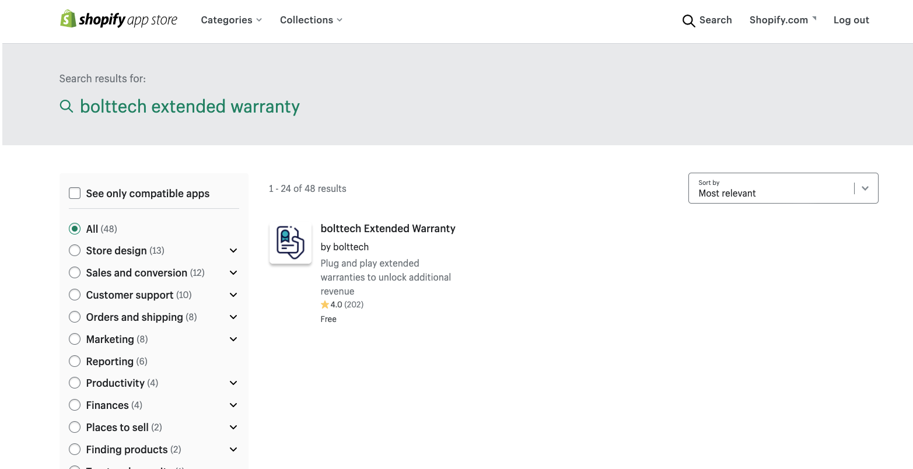Click the search query "bolttech extended warranty"
The image size is (913, 469).
click(190, 106)
